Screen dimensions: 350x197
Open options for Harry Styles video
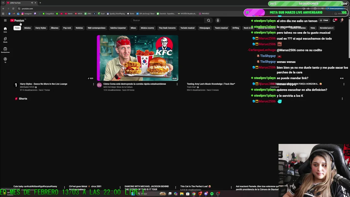94,84
